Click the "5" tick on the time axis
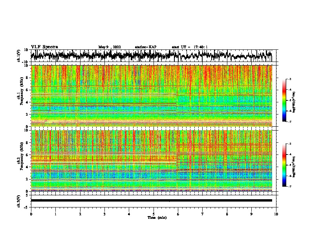The image size is (311, 240). tap(154, 214)
